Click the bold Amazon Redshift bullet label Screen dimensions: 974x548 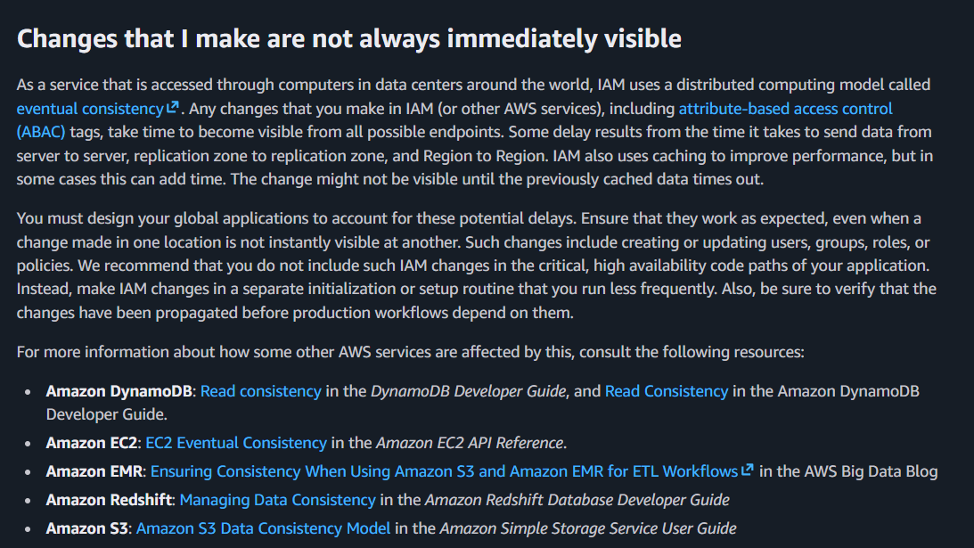(109, 500)
